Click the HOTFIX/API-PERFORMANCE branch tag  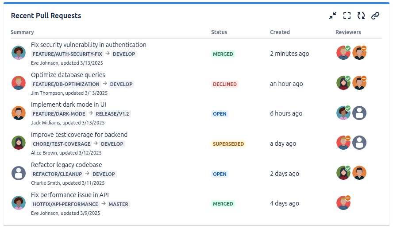click(x=65, y=204)
